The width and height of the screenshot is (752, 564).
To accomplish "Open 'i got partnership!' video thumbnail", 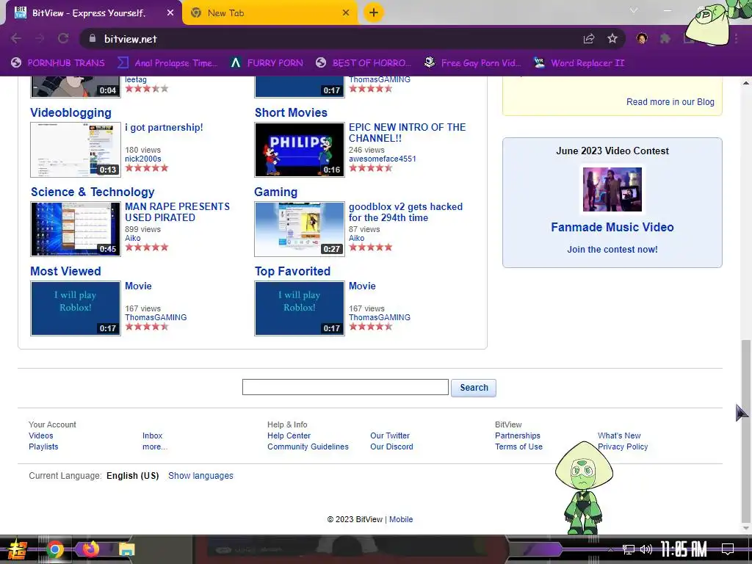I will pos(76,150).
